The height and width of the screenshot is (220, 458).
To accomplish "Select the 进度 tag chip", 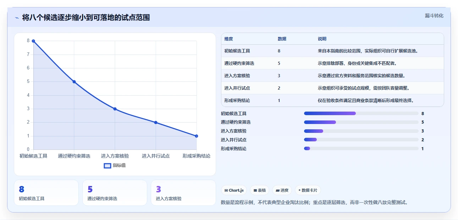I will 282,190.
